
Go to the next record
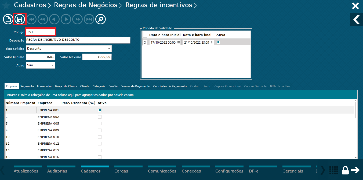pyautogui.click(x=66, y=19)
